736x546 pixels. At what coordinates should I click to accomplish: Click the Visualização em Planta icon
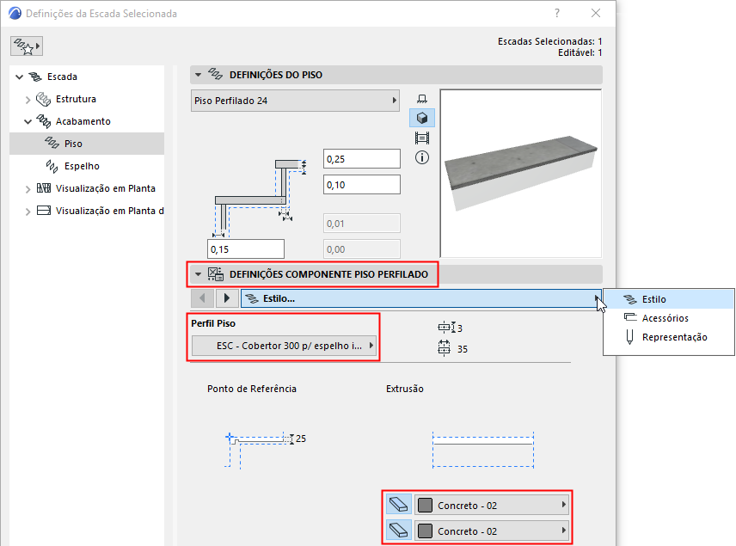tap(44, 188)
